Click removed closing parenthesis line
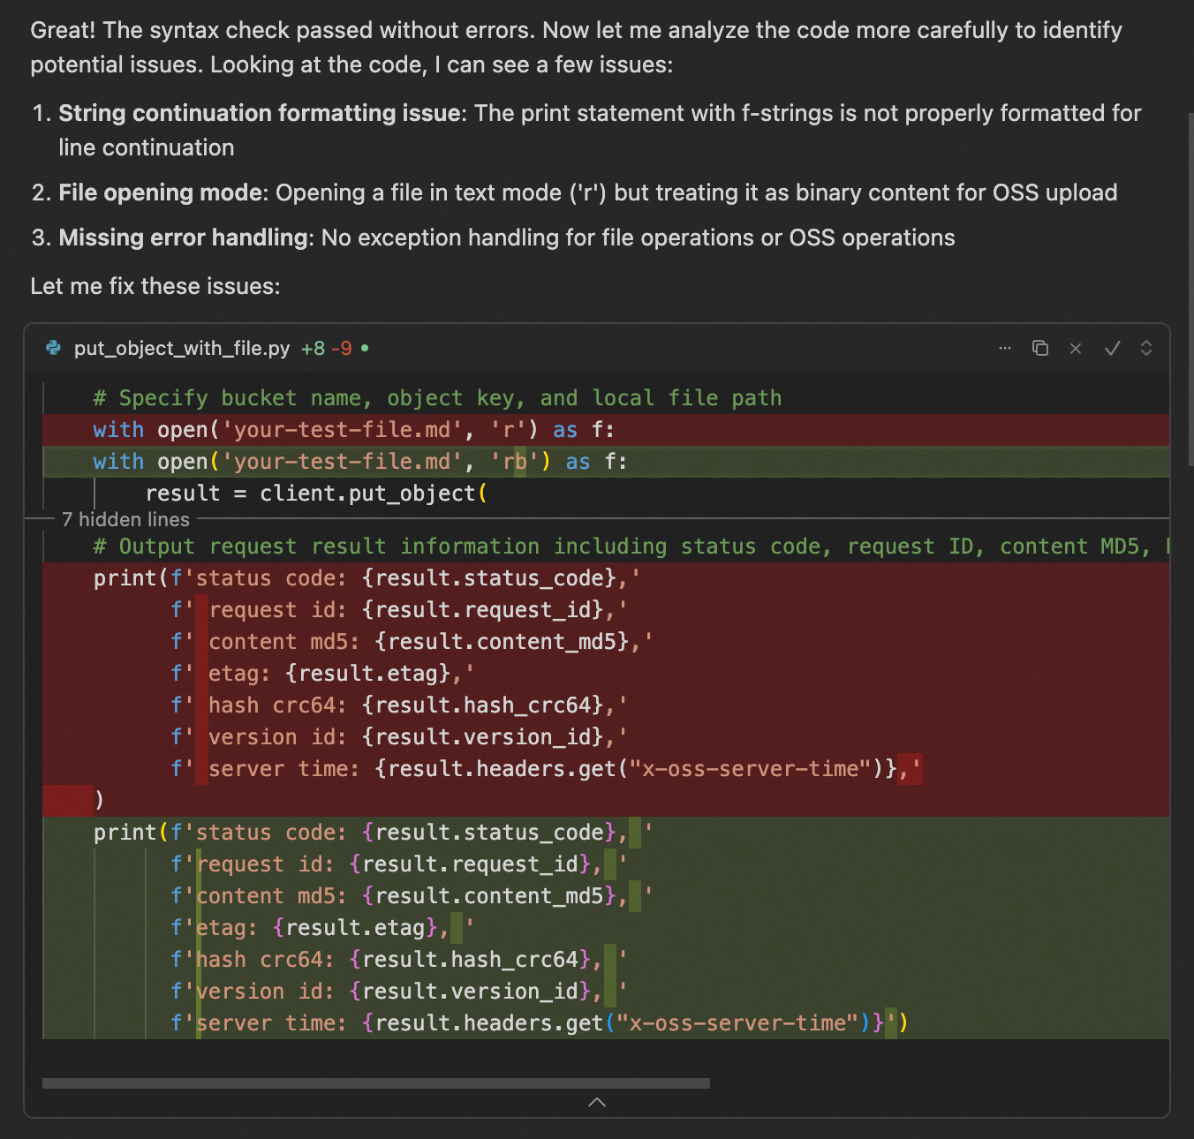1194x1139 pixels. pos(606,801)
